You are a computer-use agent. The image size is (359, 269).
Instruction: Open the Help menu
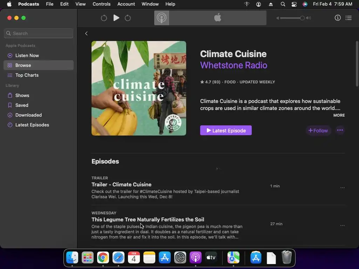pyautogui.click(x=170, y=4)
